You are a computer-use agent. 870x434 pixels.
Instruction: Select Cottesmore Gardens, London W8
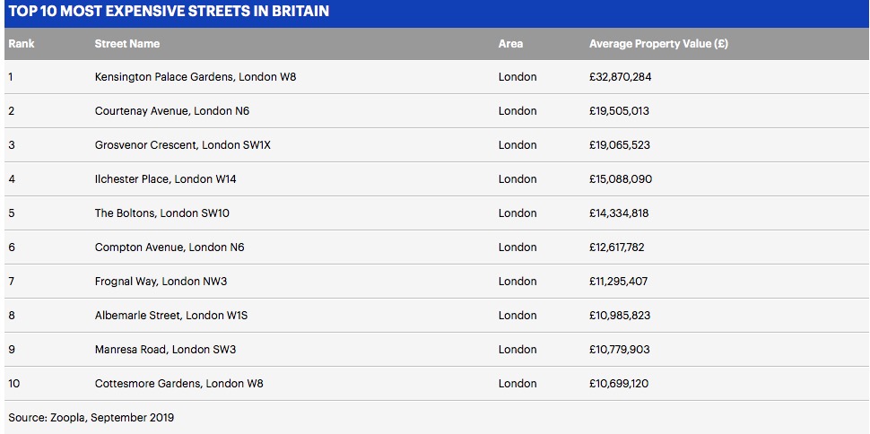click(x=178, y=384)
